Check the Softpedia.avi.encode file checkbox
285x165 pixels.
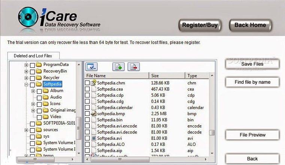87,126
